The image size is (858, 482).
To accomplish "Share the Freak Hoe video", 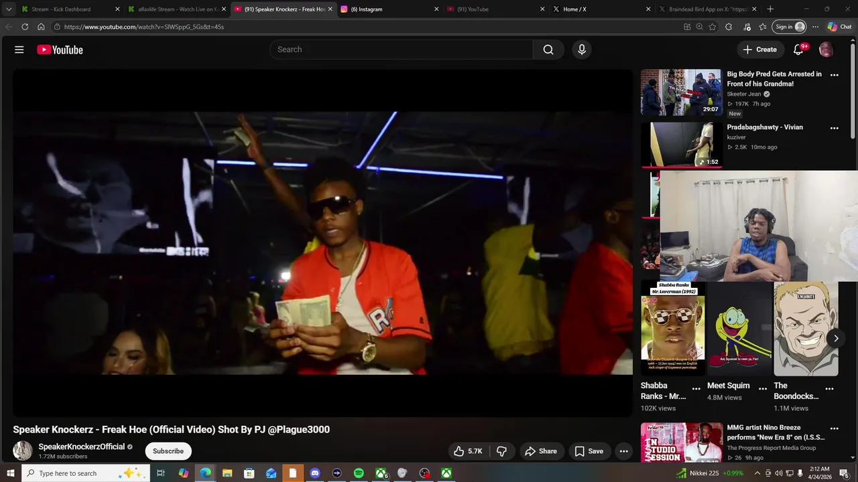I will [541, 451].
